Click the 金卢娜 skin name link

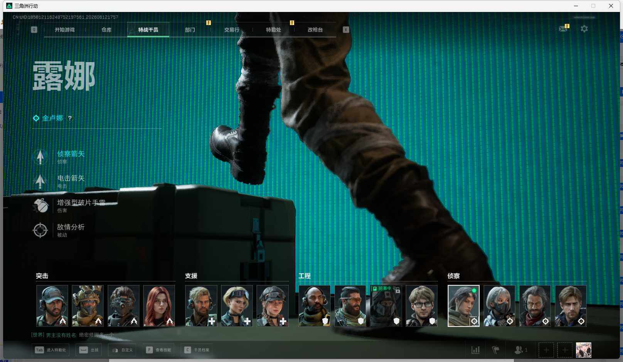click(x=52, y=118)
